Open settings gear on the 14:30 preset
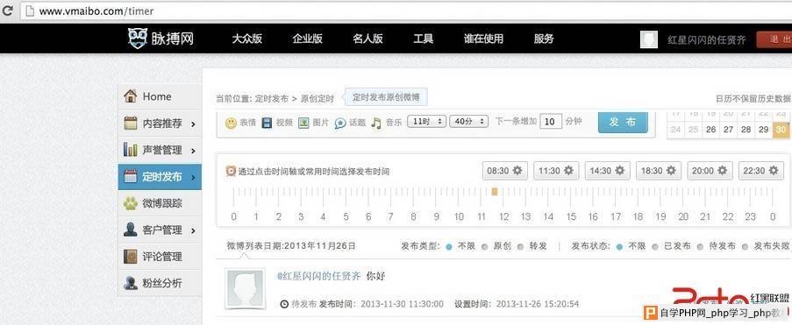This screenshot has height=325, width=792. [x=620, y=171]
